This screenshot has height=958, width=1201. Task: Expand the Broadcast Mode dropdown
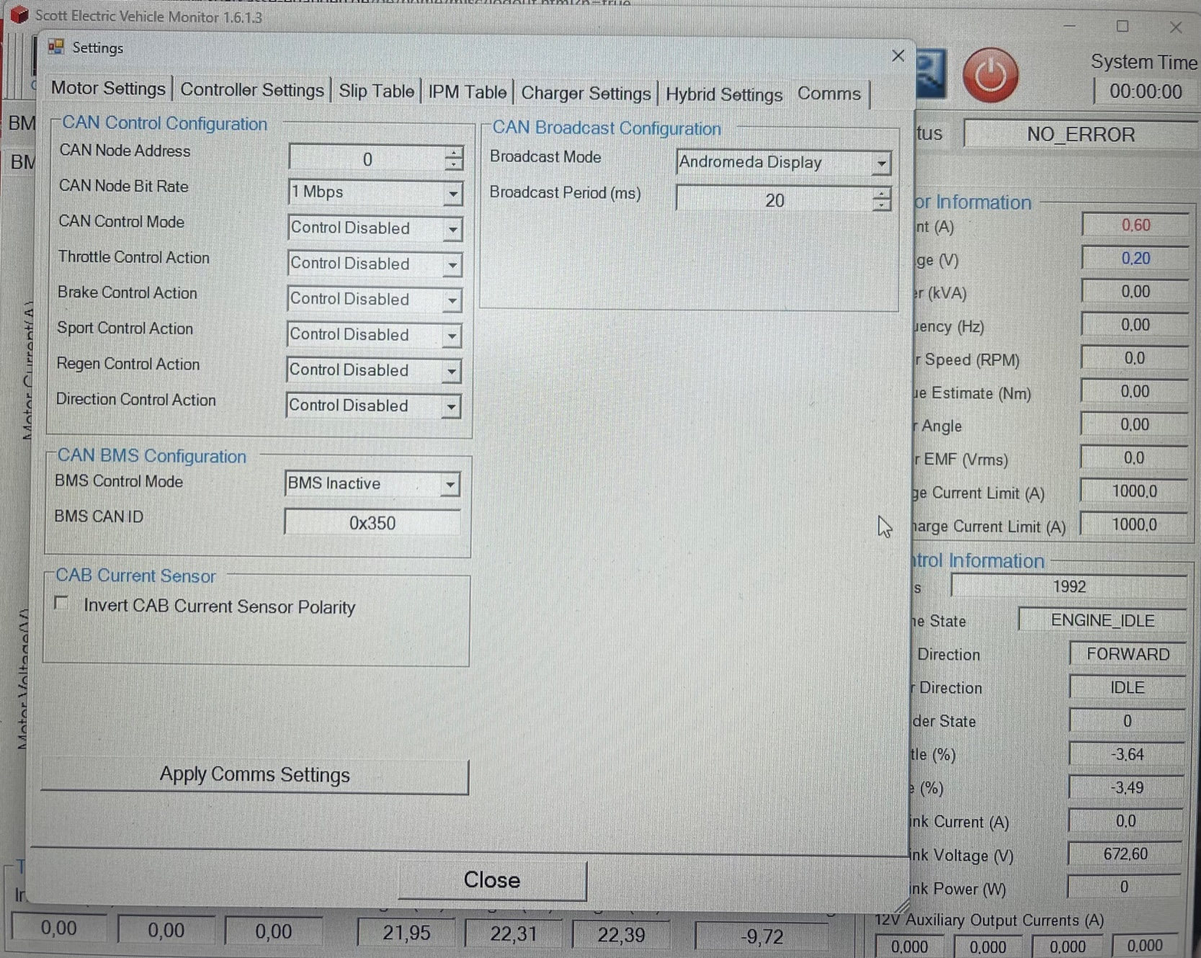(881, 164)
